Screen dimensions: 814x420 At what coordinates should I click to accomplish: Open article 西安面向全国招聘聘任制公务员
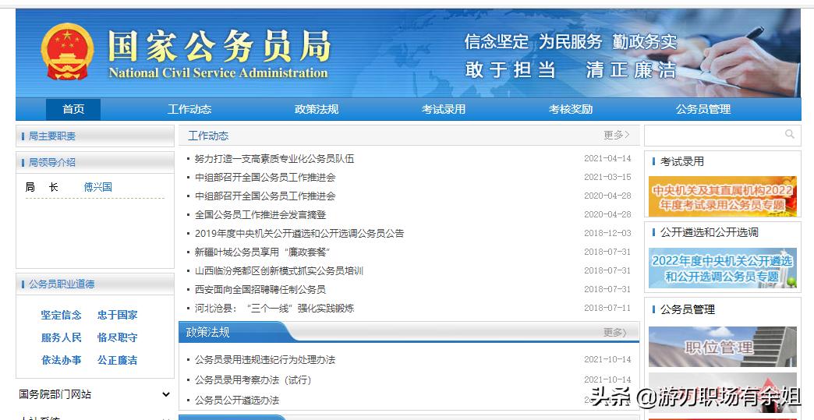pyautogui.click(x=260, y=289)
